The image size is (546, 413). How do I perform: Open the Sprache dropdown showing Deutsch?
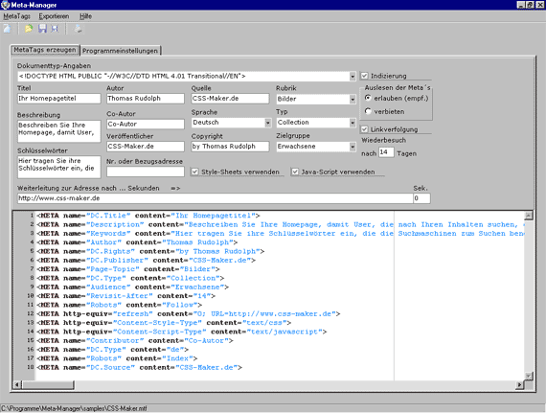coord(267,123)
